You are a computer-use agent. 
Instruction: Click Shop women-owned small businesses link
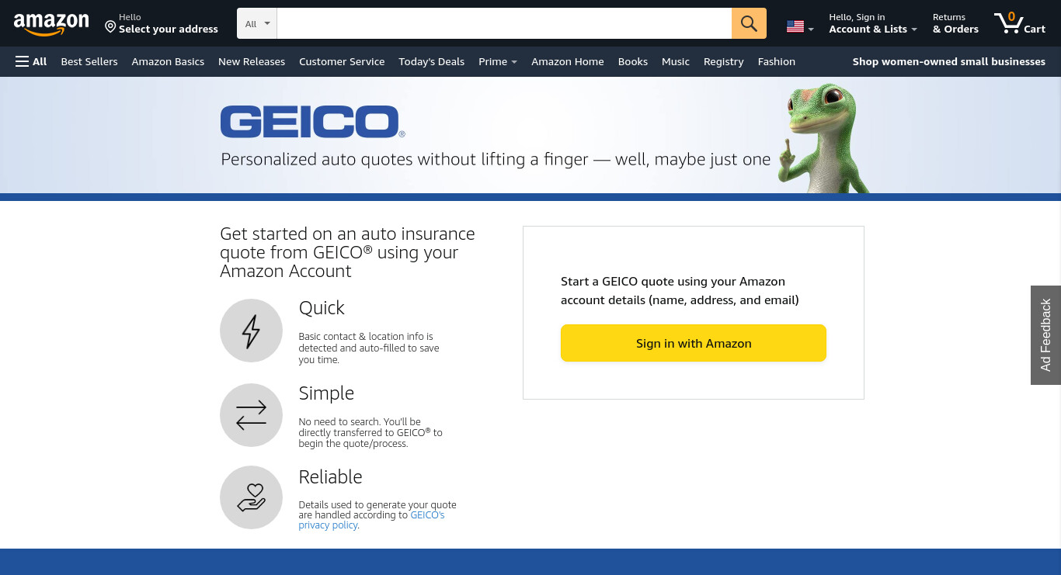[x=949, y=61]
